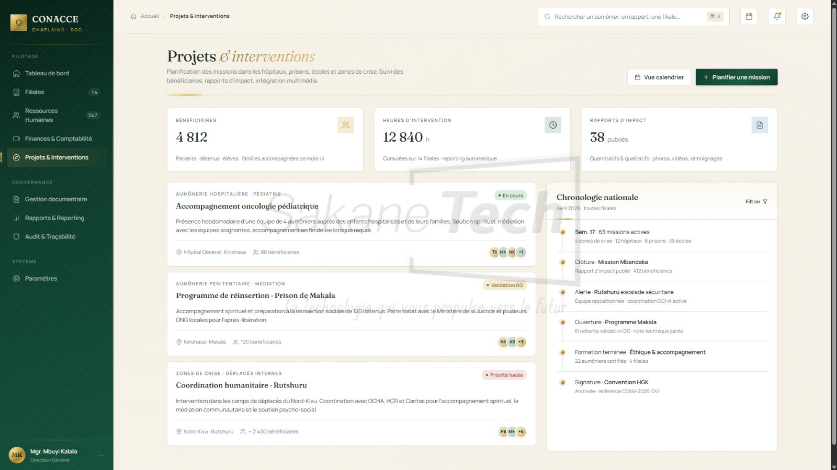
Task: Click the home icon in breadcrumb
Action: (x=133, y=16)
